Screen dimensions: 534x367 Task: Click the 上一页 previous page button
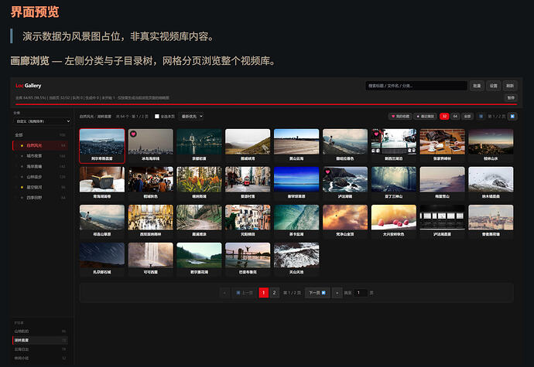pyautogui.click(x=245, y=293)
